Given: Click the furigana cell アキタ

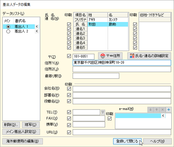Looking at the screenshot, I should coord(98,20).
